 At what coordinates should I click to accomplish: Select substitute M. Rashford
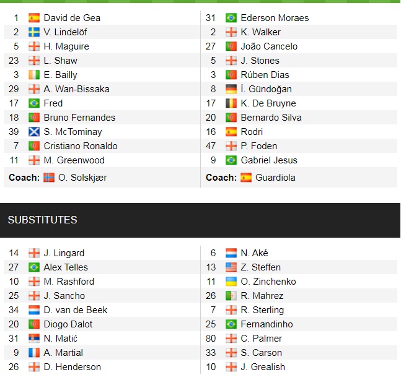(x=69, y=282)
